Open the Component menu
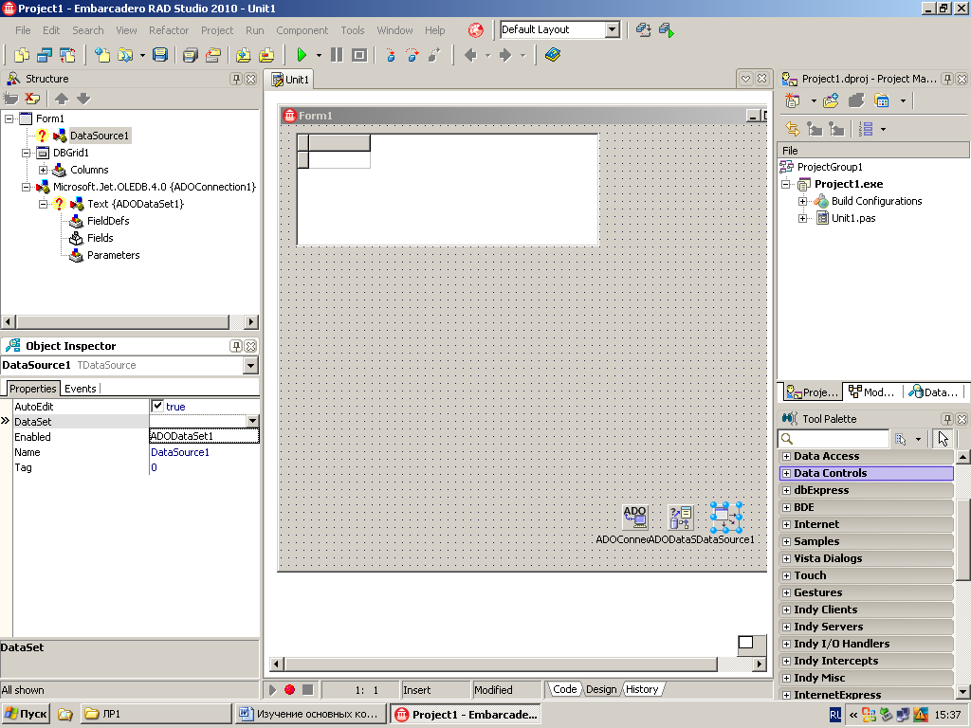 (x=302, y=30)
